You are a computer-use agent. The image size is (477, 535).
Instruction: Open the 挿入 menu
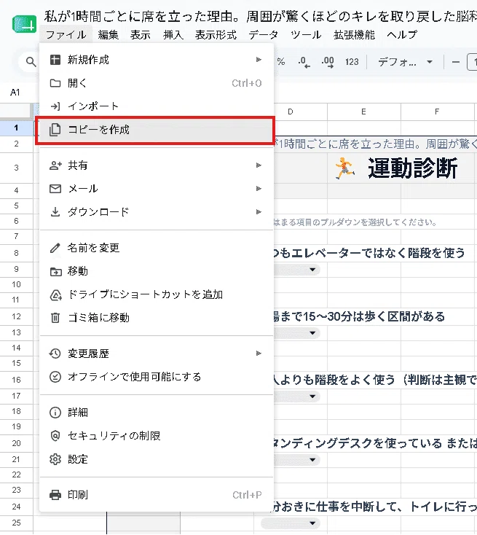coord(173,34)
